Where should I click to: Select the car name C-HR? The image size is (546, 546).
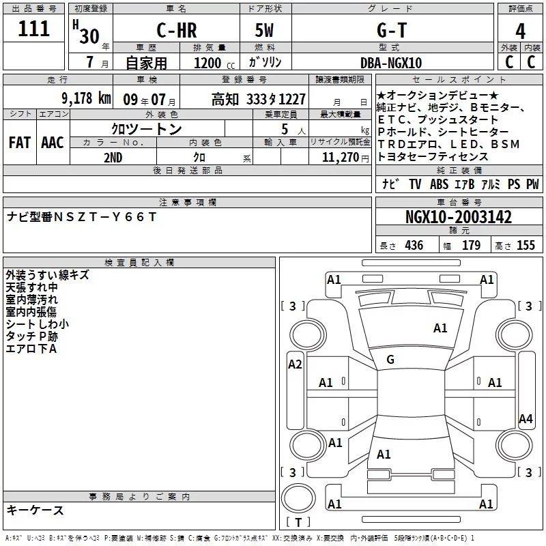[177, 30]
